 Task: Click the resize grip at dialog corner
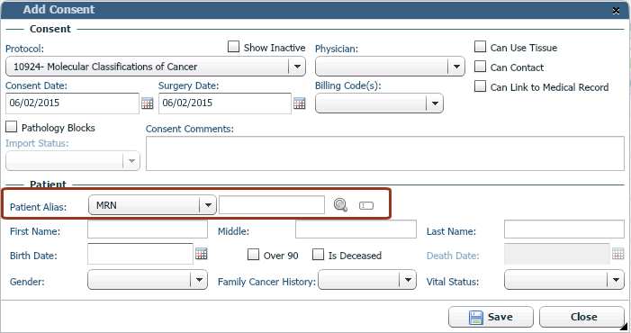click(624, 327)
